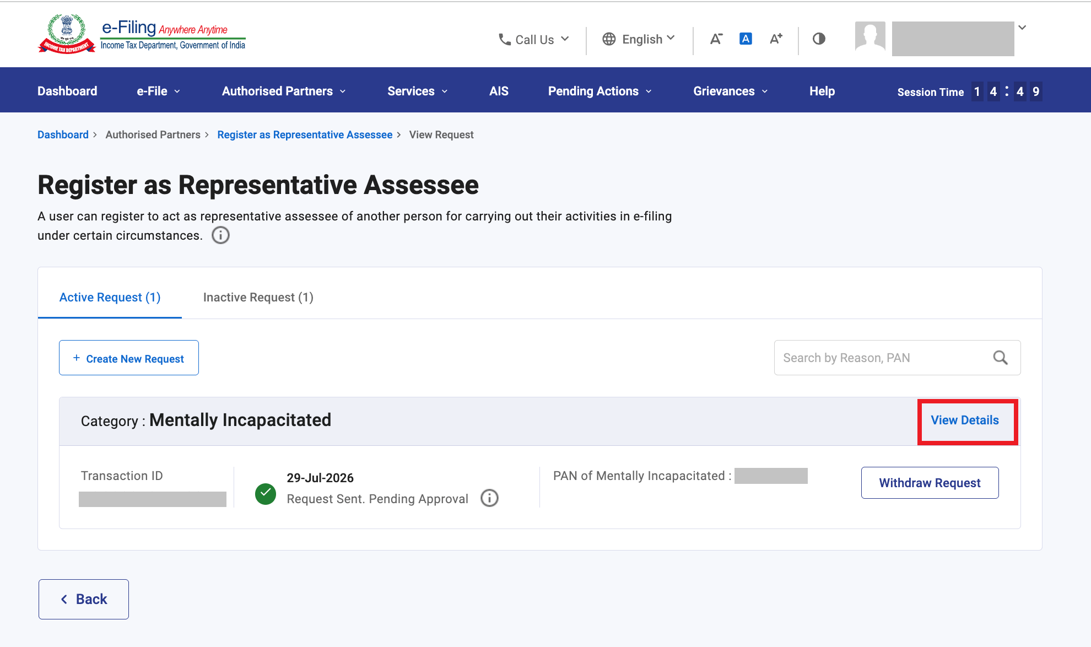Click the search magnifier icon

tap(1001, 358)
